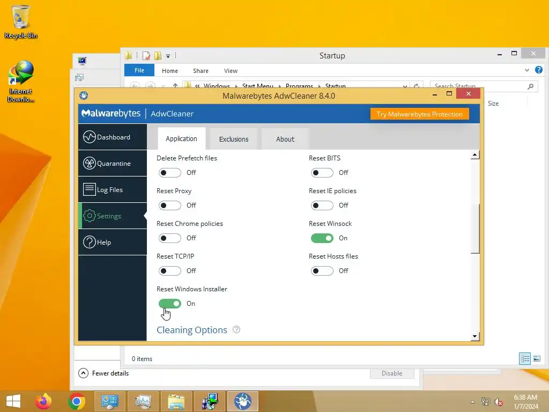Open the File menu in Startup window
Image resolution: width=549 pixels, height=412 pixels.
(139, 70)
